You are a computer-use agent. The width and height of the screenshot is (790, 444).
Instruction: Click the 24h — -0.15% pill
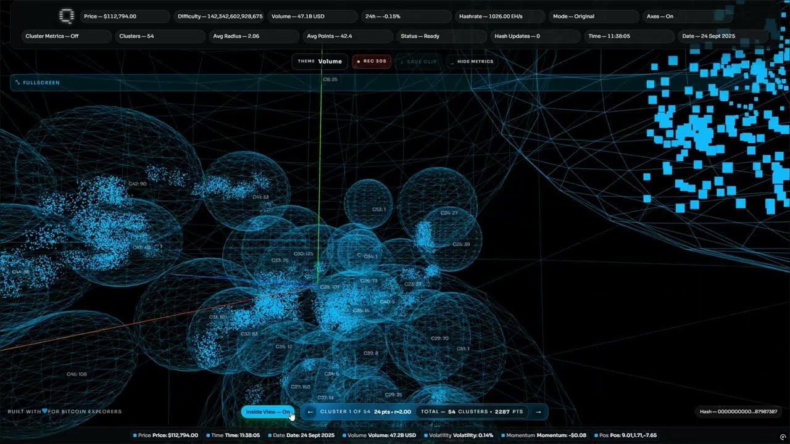pyautogui.click(x=407, y=17)
